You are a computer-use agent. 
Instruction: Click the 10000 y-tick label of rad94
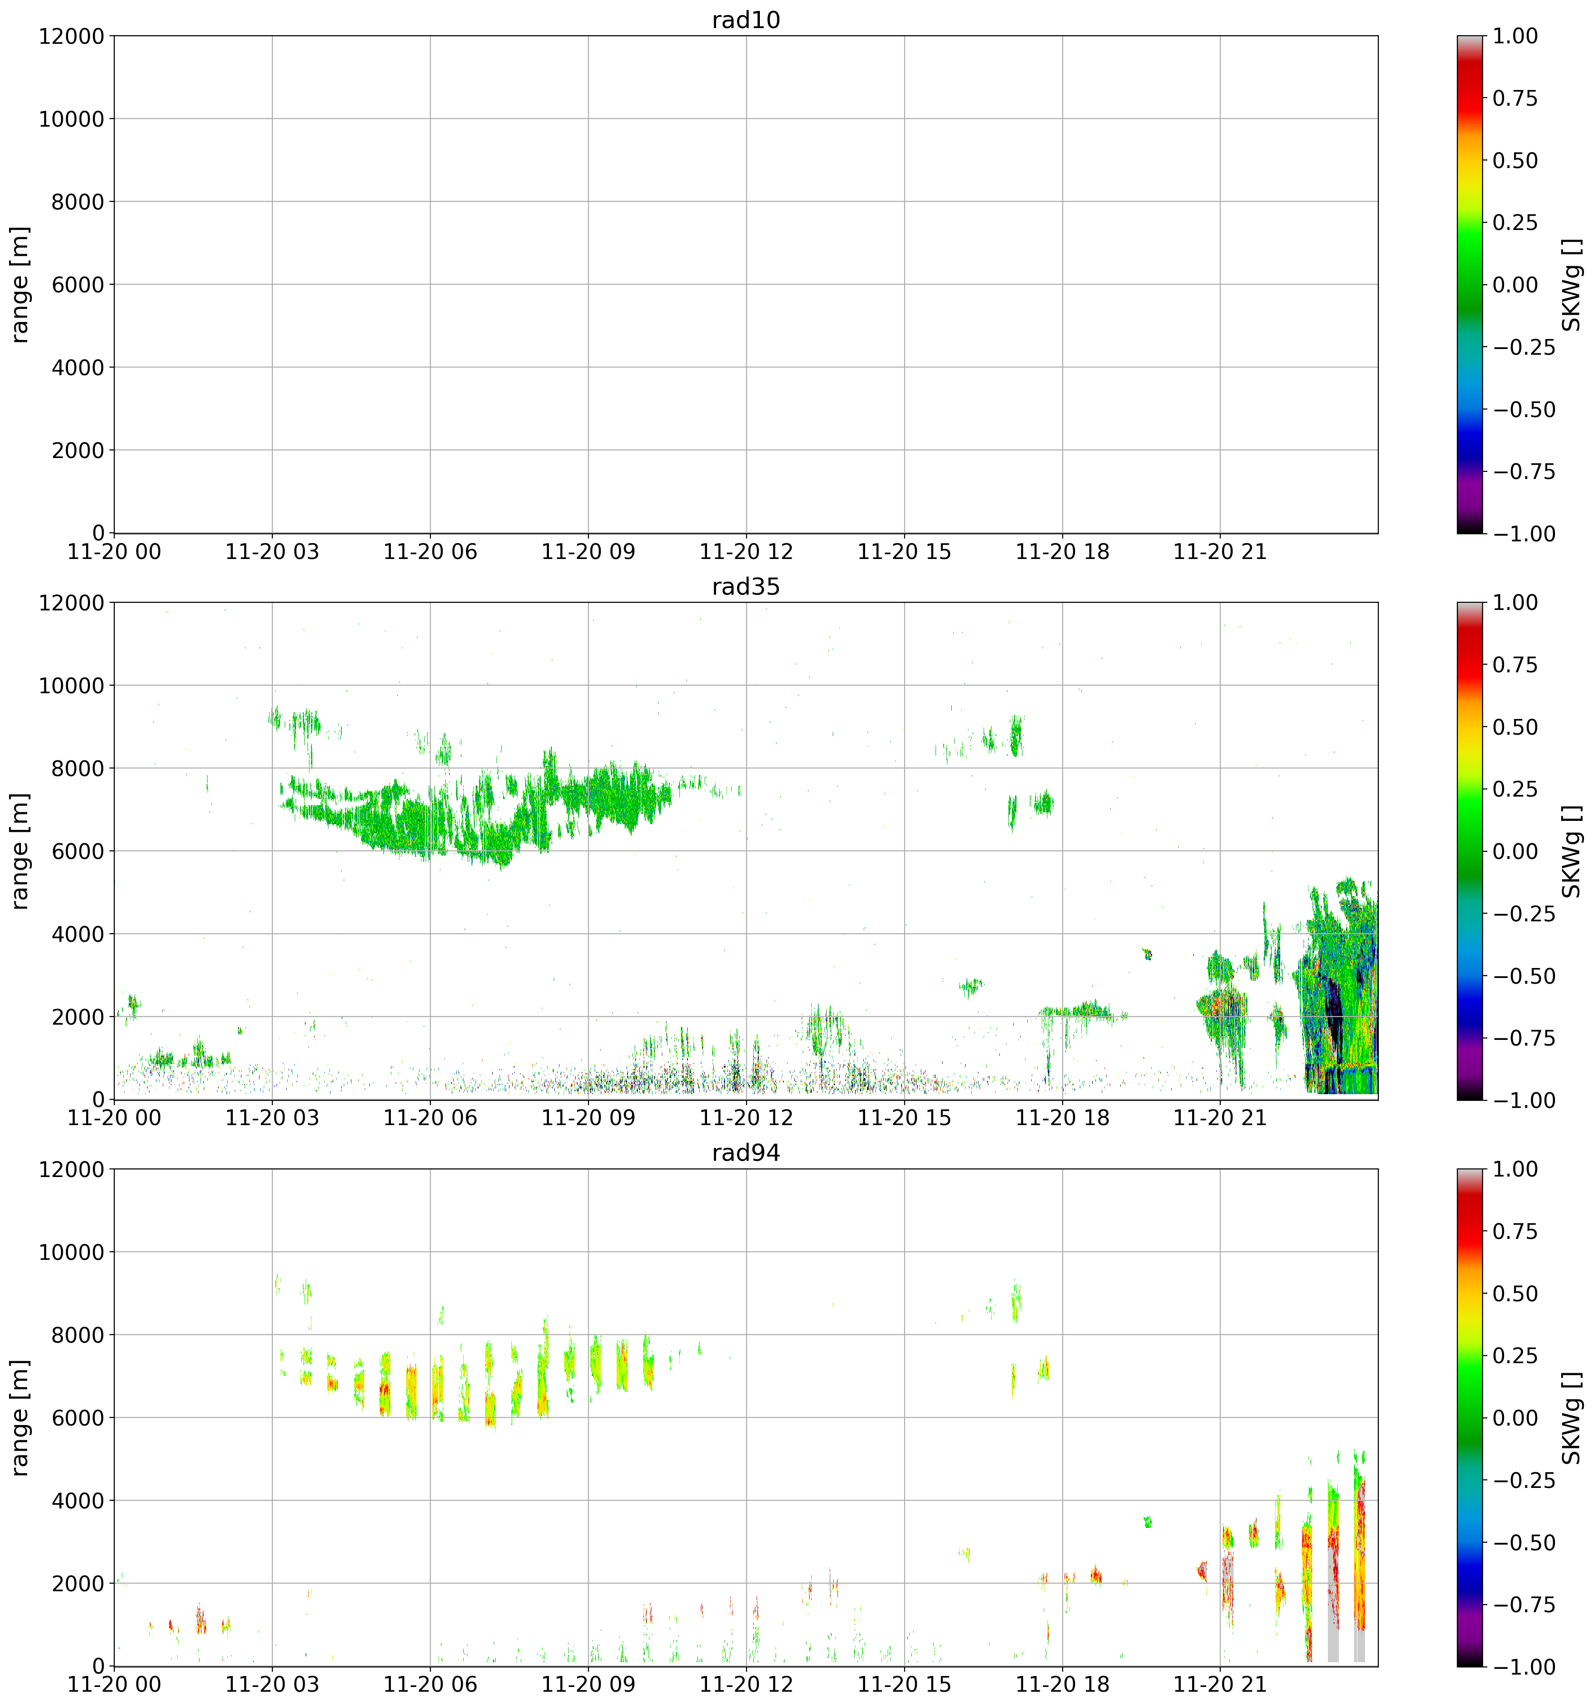(71, 1252)
